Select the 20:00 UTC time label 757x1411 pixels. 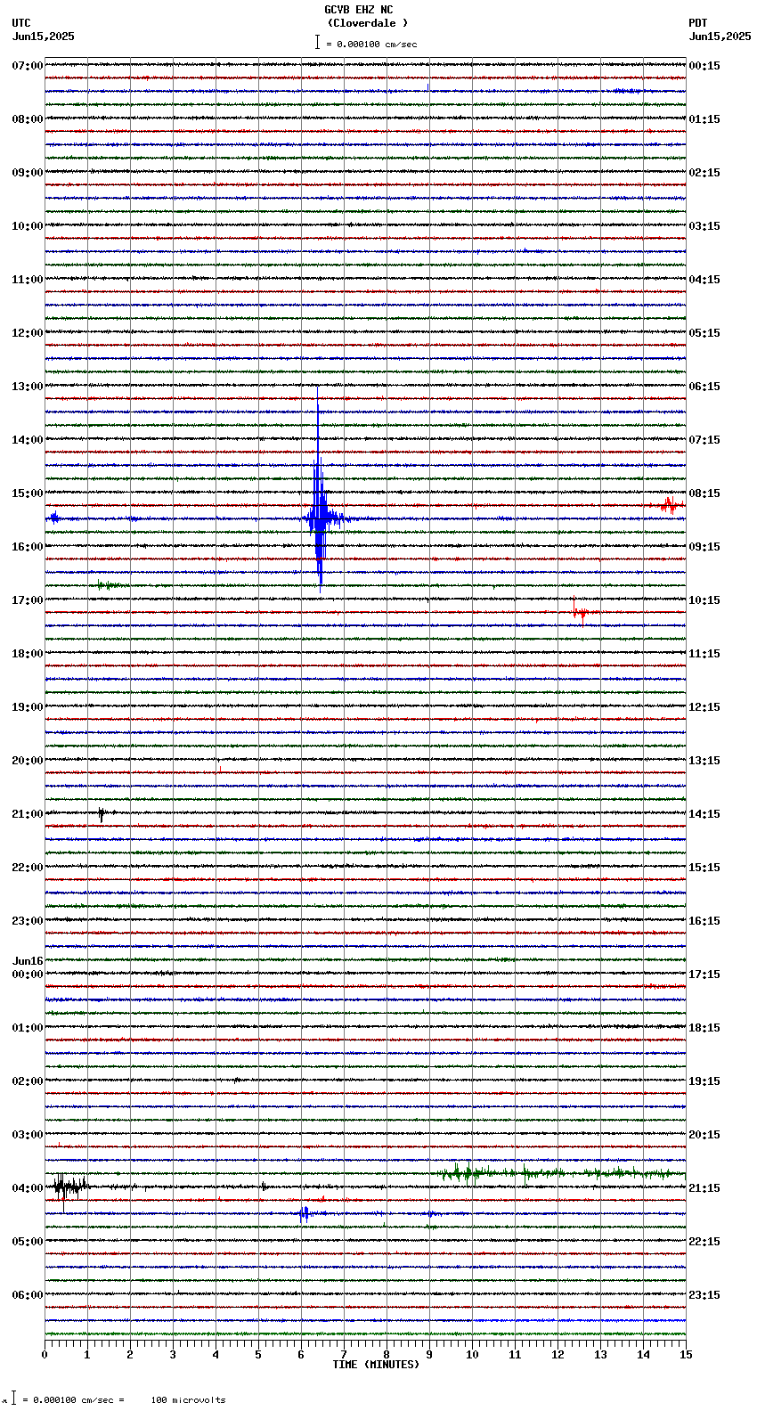tap(28, 761)
